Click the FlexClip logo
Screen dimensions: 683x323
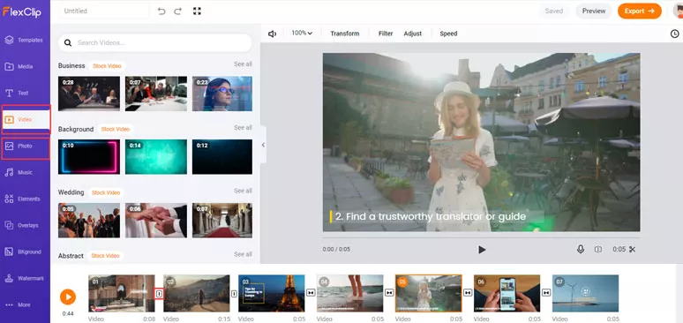coord(22,11)
